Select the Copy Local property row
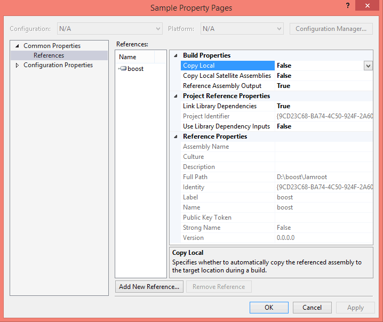The width and height of the screenshot is (383, 322). [x=277, y=66]
